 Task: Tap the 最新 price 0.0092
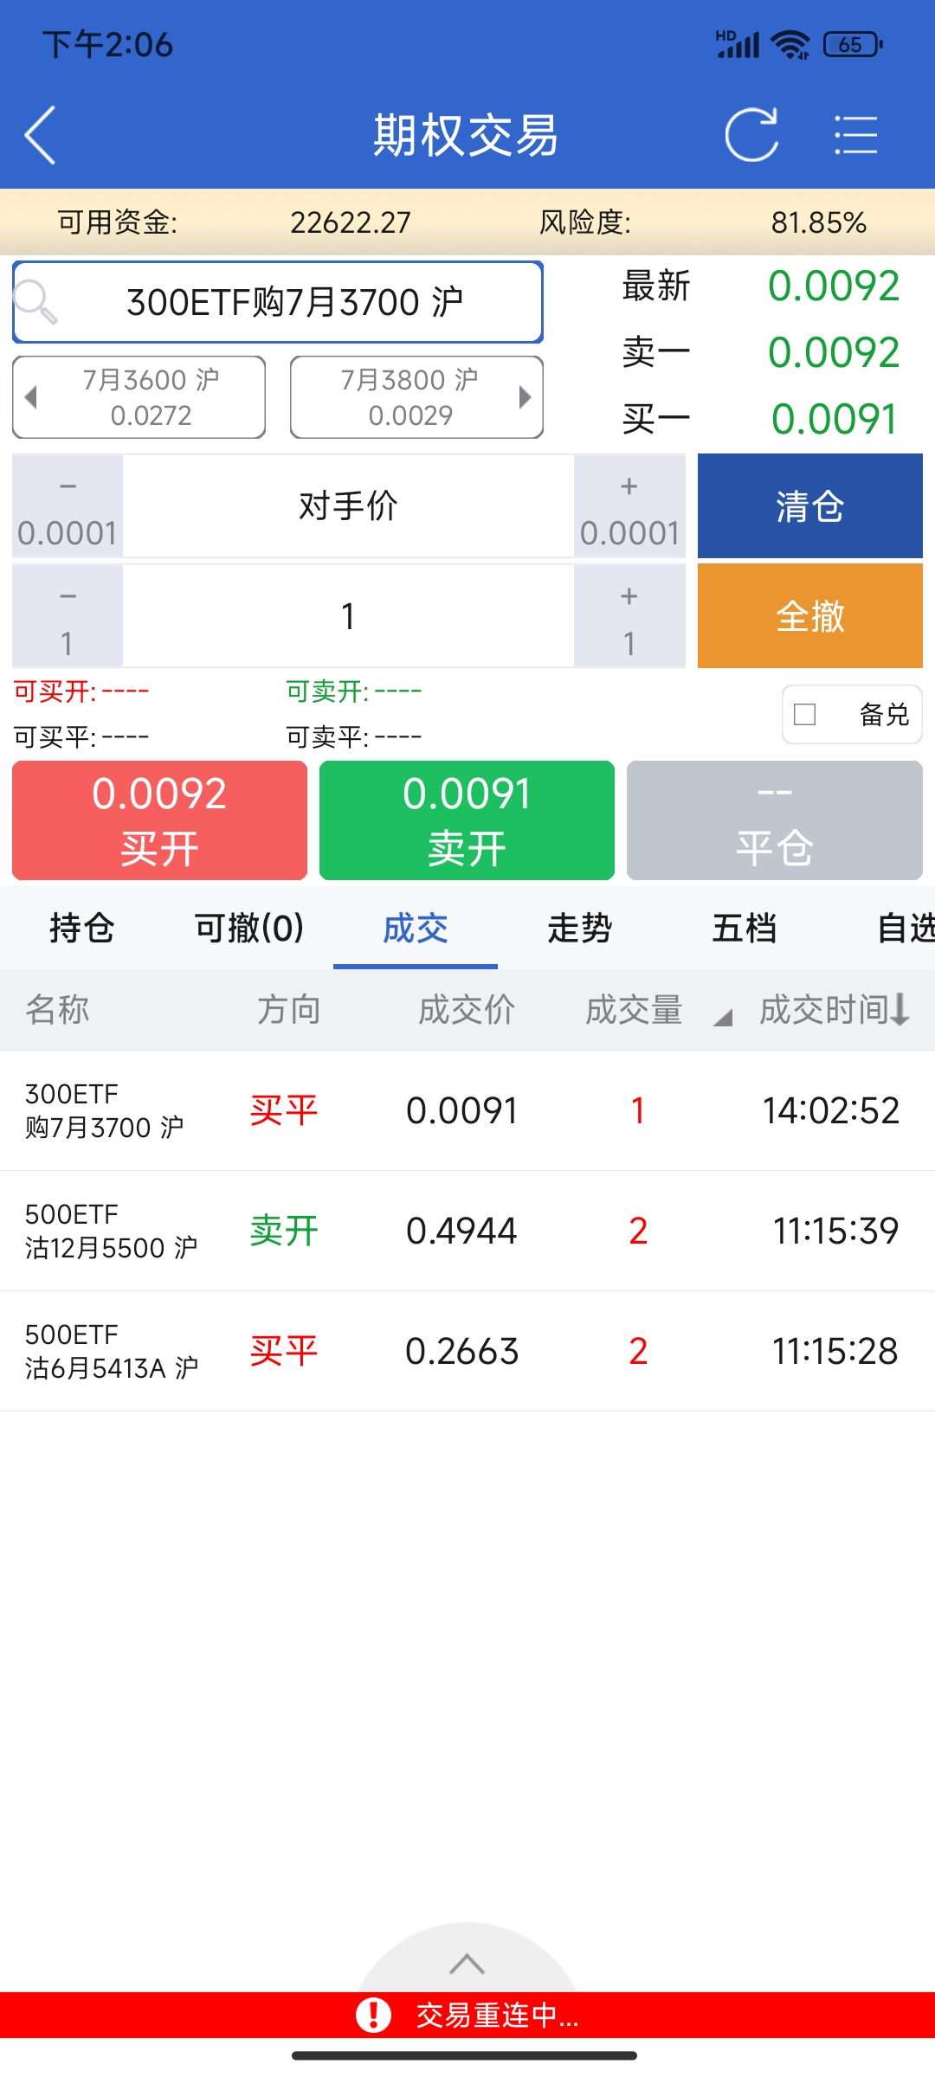pos(834,286)
